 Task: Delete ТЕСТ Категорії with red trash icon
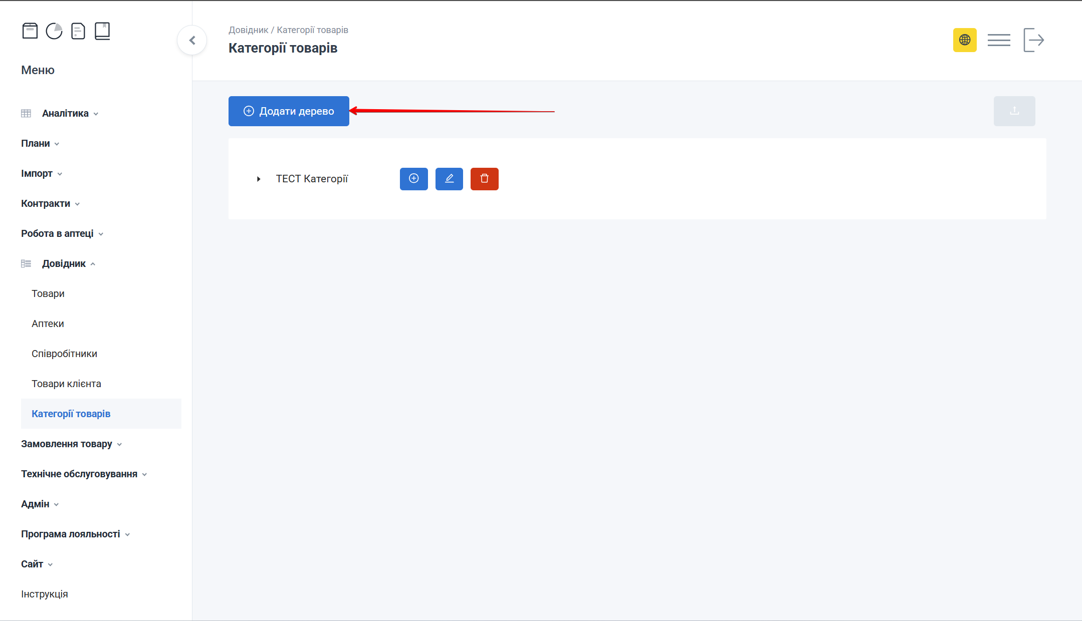(485, 179)
